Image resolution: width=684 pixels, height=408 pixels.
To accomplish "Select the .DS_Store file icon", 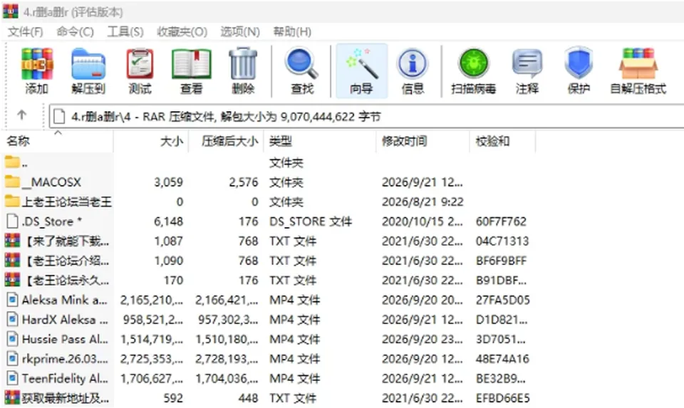I will 12,221.
